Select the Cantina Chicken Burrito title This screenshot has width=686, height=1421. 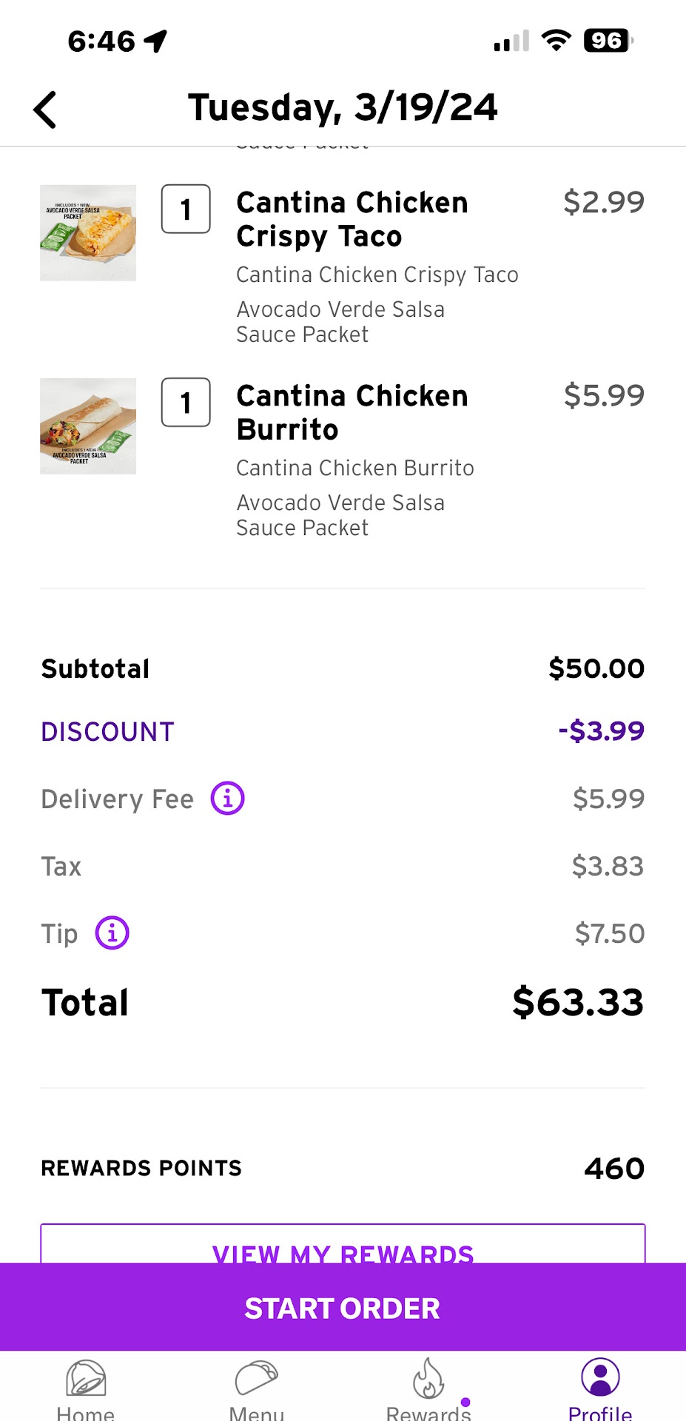(x=352, y=412)
